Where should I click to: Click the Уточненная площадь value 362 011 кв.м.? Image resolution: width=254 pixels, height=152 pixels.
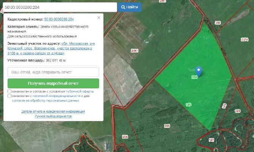coord(56,61)
